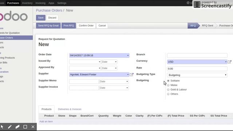Open the Supplier external link icon

click(x=132, y=74)
